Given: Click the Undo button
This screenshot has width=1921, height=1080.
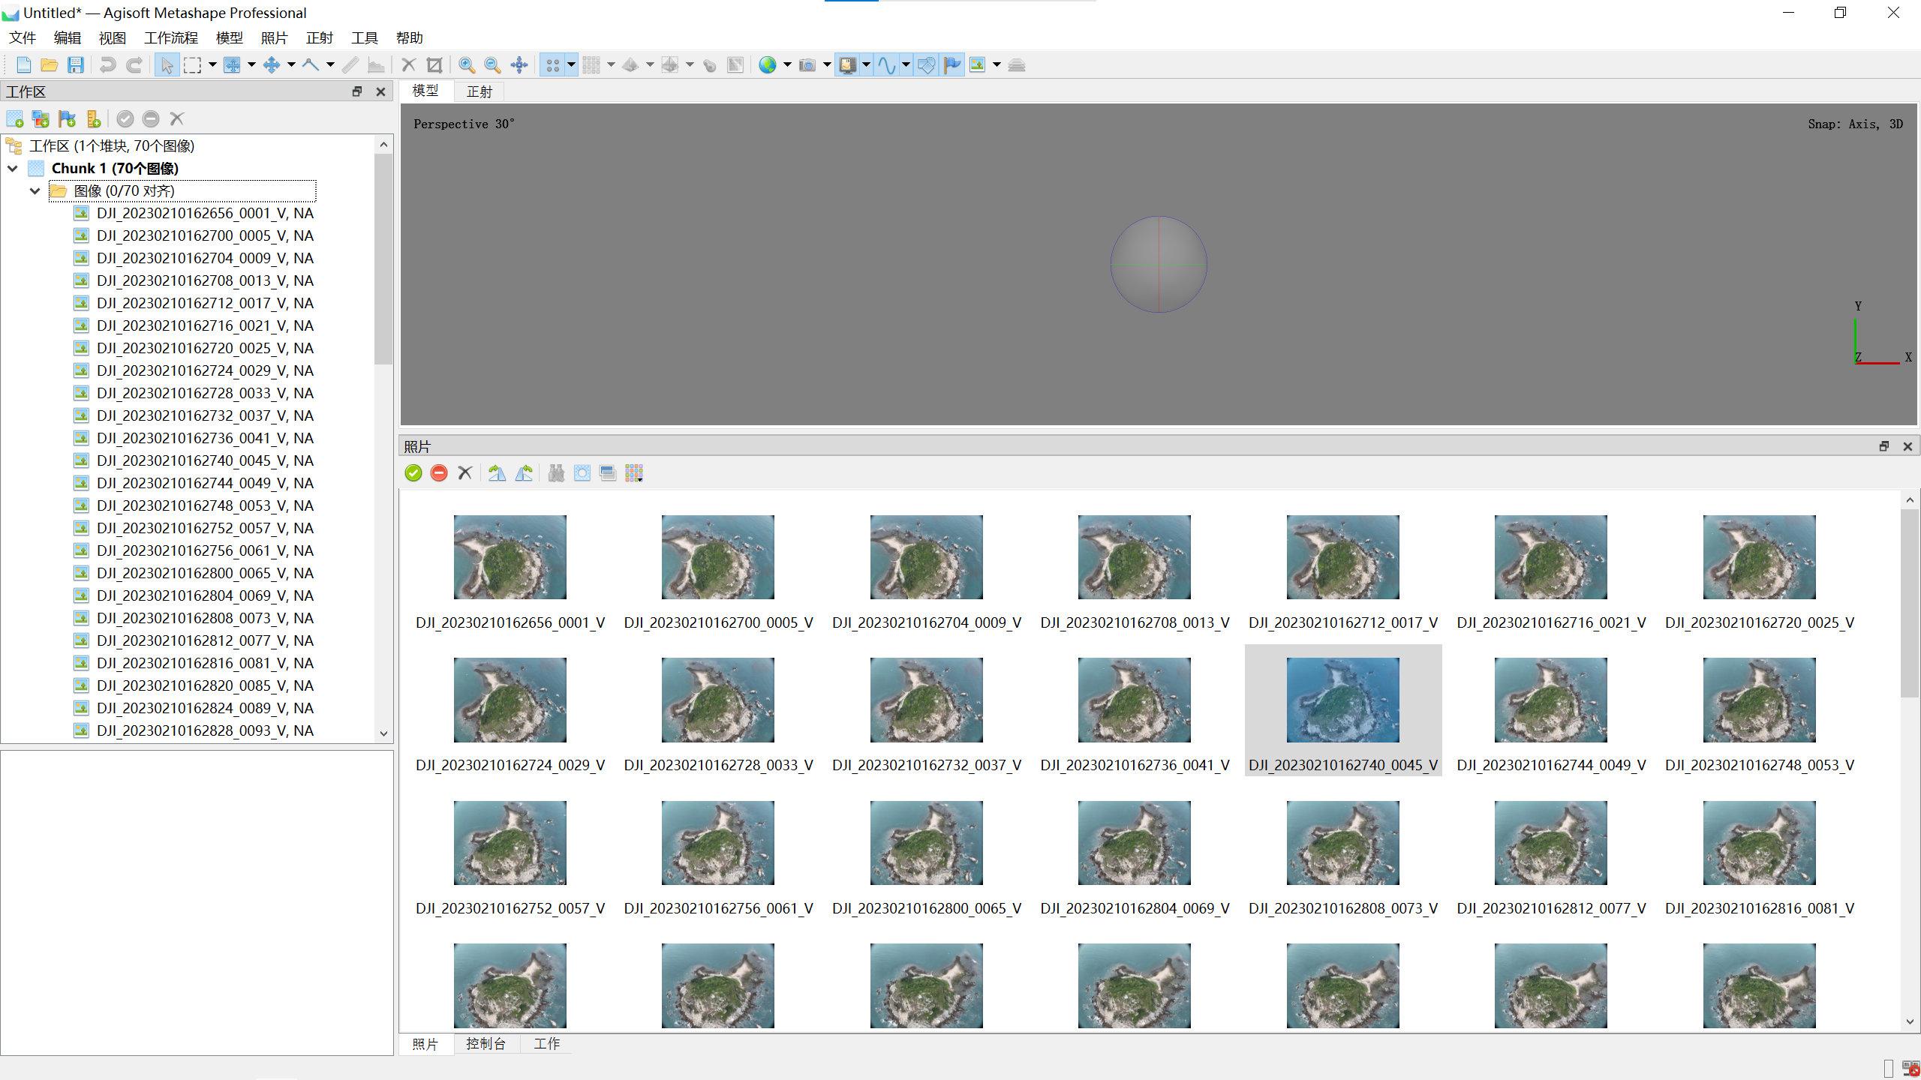Looking at the screenshot, I should click(107, 64).
